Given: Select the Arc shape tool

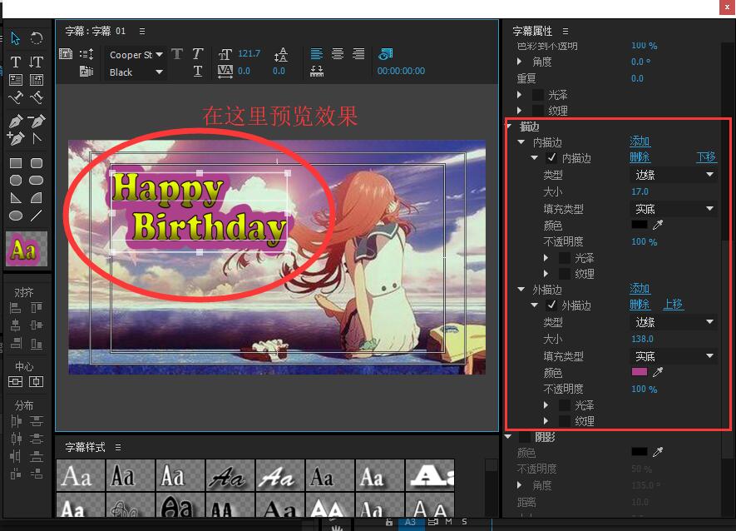Looking at the screenshot, I should [36, 198].
